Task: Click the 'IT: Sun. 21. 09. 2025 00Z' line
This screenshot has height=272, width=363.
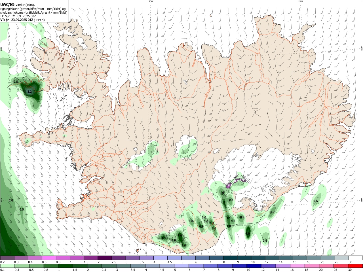Action: [18, 16]
